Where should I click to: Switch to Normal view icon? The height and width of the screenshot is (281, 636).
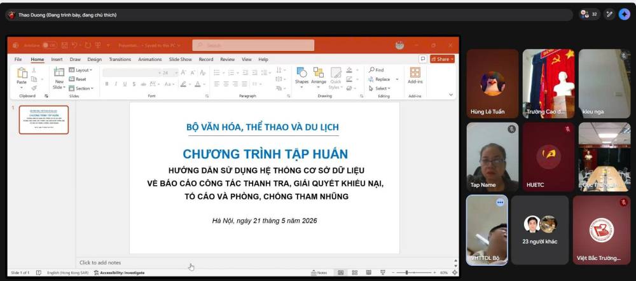[x=340, y=273]
